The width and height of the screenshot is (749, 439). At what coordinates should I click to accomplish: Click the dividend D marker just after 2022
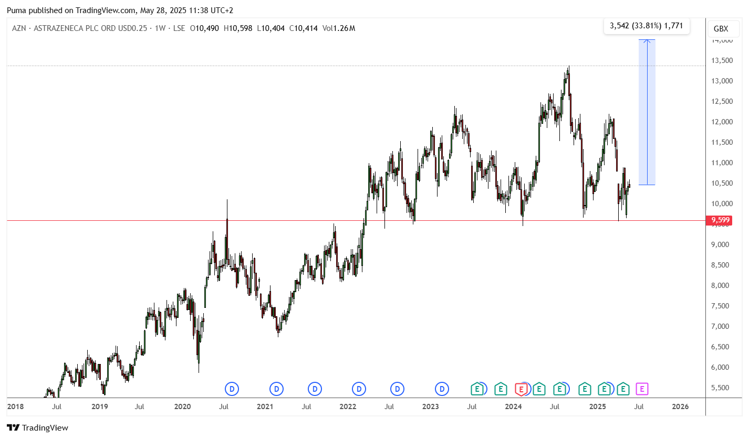click(x=359, y=389)
